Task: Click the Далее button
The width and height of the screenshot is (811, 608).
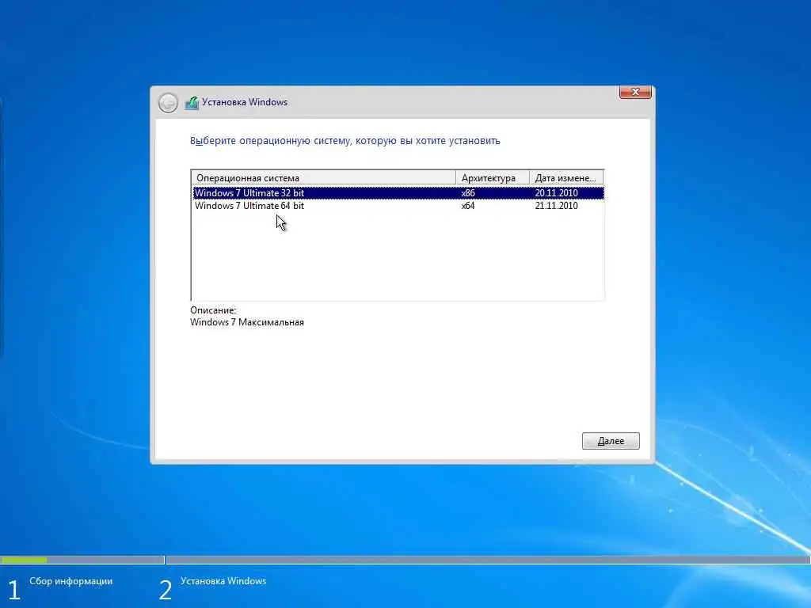Action: (611, 441)
